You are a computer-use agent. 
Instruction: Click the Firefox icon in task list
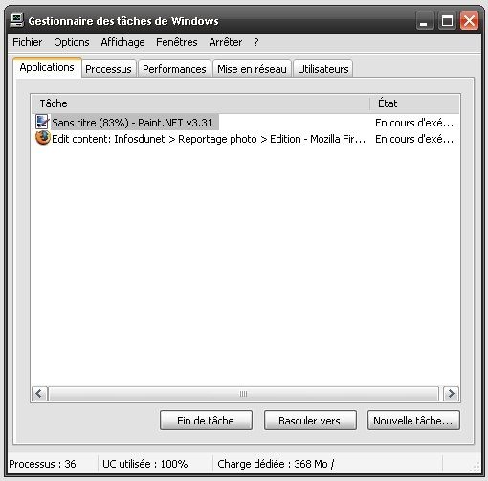43,138
